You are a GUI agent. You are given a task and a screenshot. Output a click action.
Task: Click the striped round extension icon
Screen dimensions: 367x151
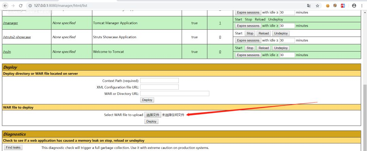point(335,6)
